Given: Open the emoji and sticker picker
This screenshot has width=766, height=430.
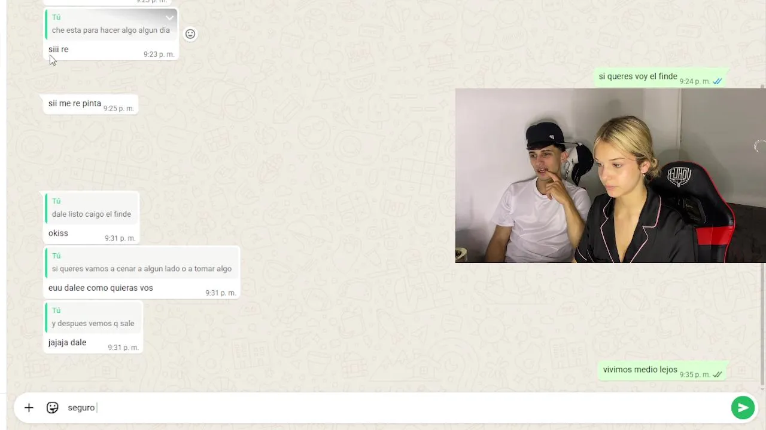Looking at the screenshot, I should coord(53,408).
